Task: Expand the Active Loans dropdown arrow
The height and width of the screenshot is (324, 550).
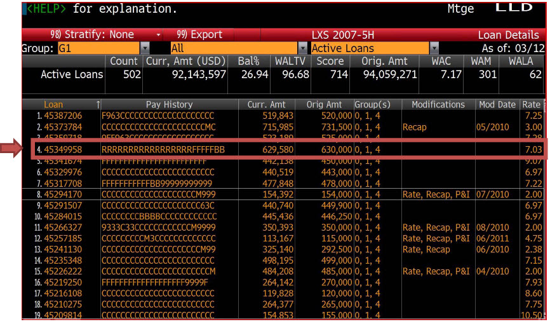Action: coord(434,48)
